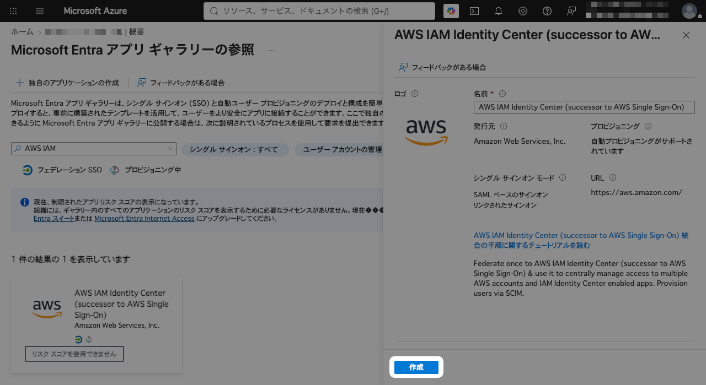This screenshot has height=385, width=706.
Task: Click the info icon next to シングル サインオン モード
Action: point(563,177)
